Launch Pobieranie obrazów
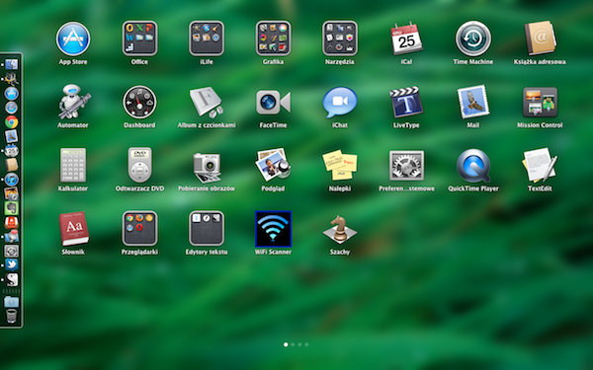 (x=207, y=167)
